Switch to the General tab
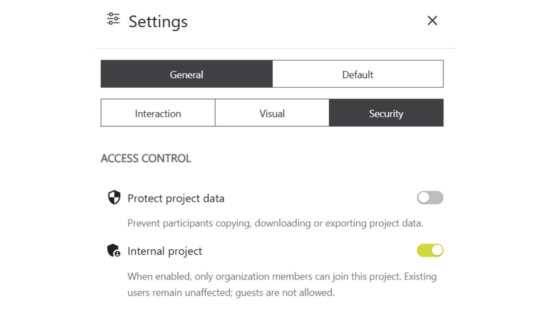This screenshot has width=554, height=311. point(187,74)
